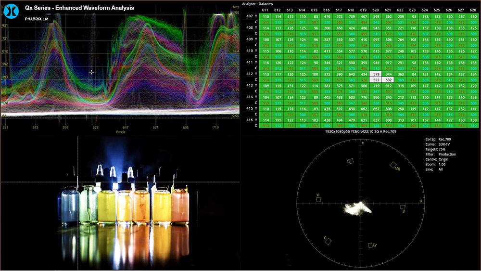Click the Line All setting

pyautogui.click(x=435, y=169)
